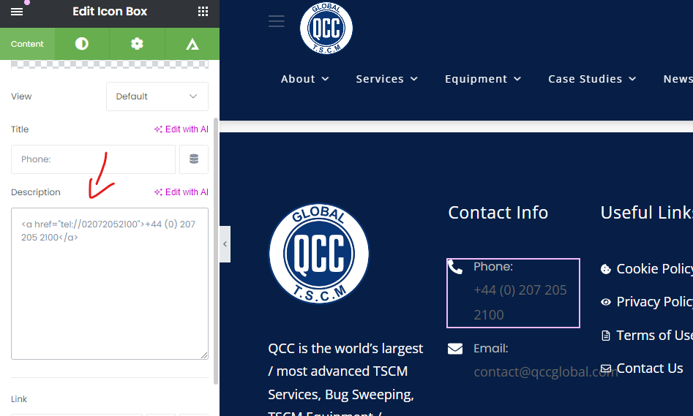Image resolution: width=693 pixels, height=416 pixels.
Task: Click the QCC is the world's largest paragraph
Action: pos(345,378)
